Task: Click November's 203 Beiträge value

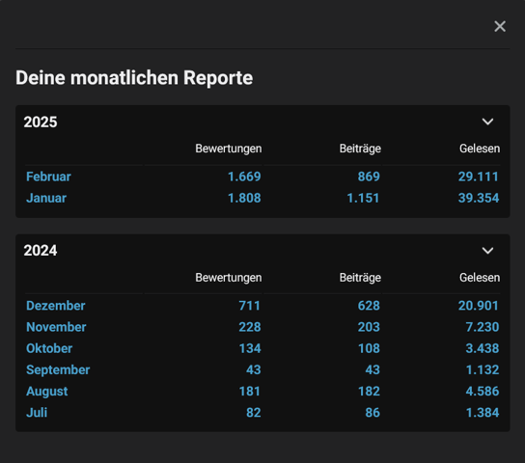Action: [x=369, y=327]
